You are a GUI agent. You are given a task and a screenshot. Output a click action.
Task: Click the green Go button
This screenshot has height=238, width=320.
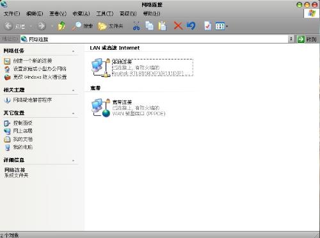pyautogui.click(x=307, y=39)
